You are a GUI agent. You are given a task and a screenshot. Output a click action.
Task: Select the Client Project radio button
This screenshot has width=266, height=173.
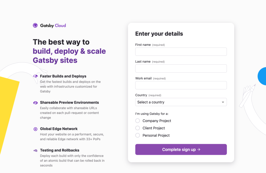[138, 128]
